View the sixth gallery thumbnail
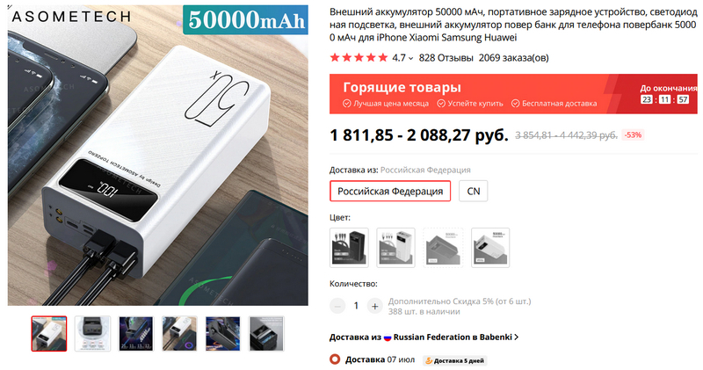The height and width of the screenshot is (370, 703). pos(266,333)
